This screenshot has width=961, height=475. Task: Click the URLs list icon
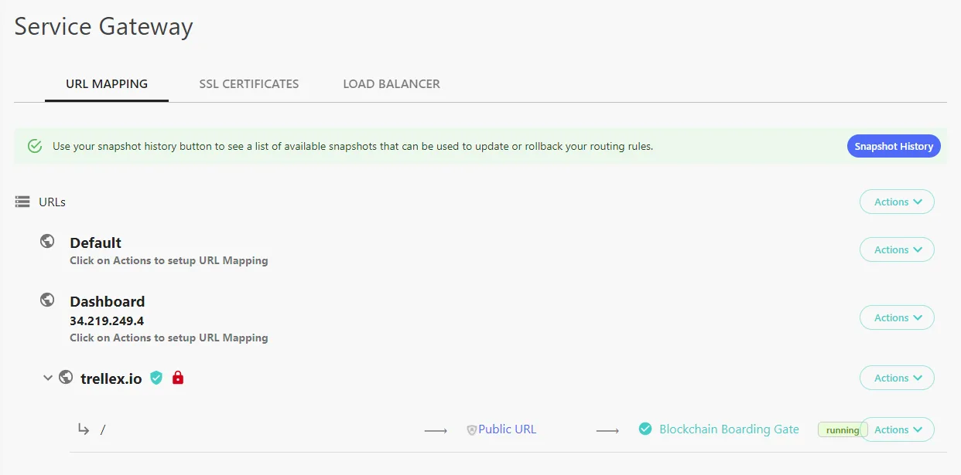pyautogui.click(x=22, y=202)
